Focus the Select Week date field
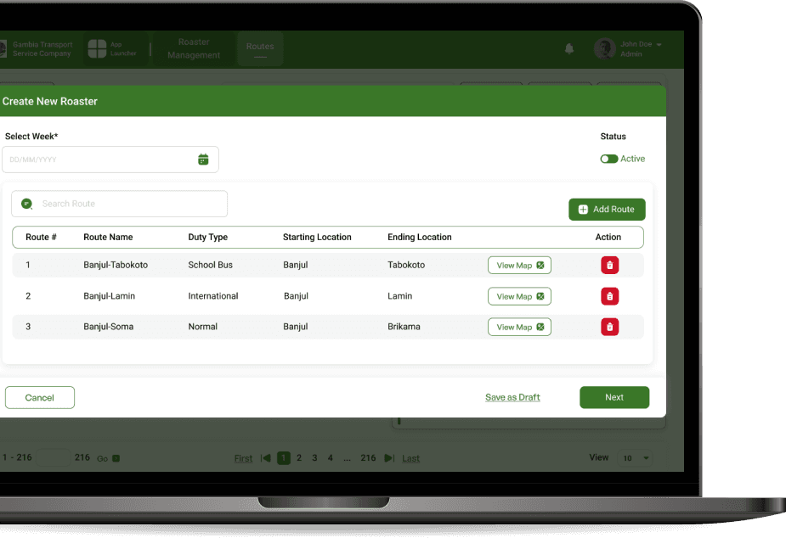 click(x=98, y=160)
